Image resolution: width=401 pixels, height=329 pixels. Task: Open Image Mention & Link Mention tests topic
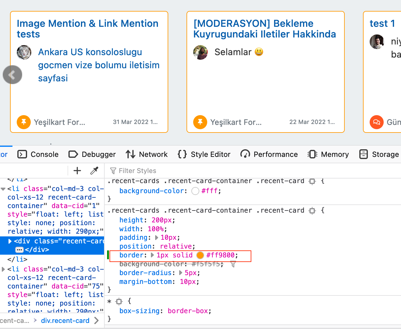point(87,29)
